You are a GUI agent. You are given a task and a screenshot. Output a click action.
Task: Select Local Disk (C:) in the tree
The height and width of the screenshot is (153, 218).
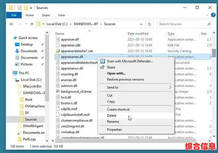pos(31,80)
